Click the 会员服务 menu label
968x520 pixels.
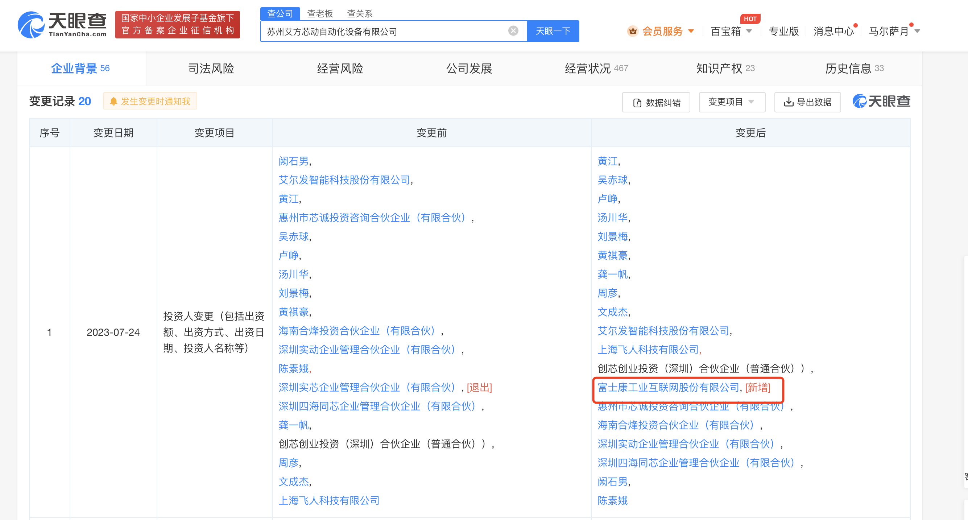point(662,31)
